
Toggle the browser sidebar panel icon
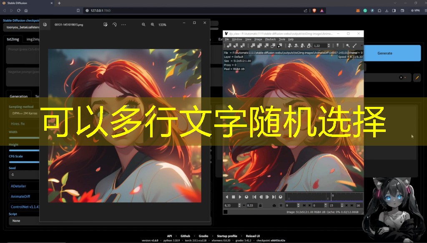coord(394,10)
